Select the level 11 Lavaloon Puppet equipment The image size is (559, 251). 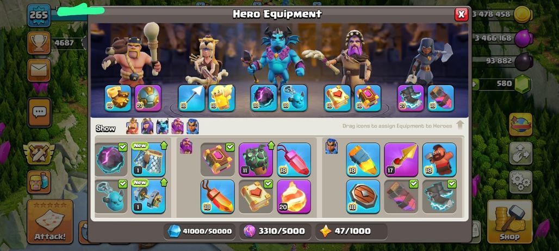click(x=256, y=159)
